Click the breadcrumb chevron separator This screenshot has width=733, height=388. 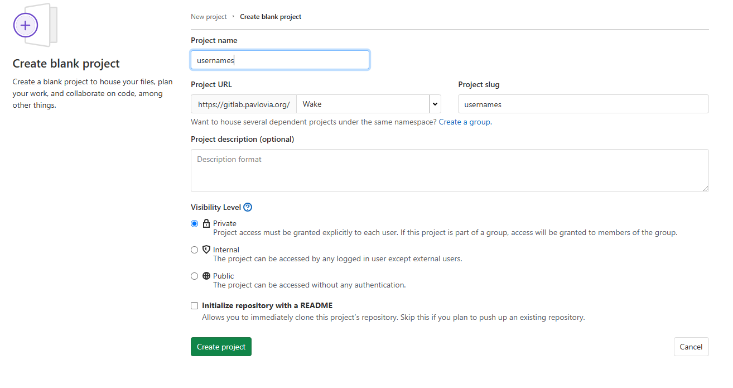point(233,17)
